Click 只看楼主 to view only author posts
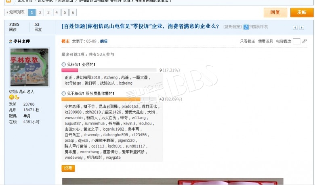The height and width of the screenshot is (185, 315). pyautogui.click(x=247, y=41)
